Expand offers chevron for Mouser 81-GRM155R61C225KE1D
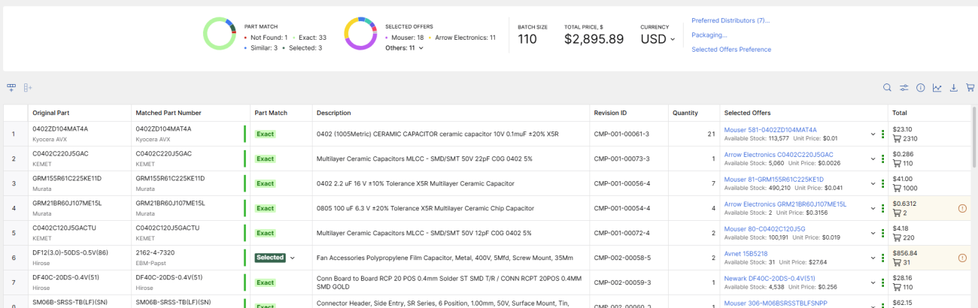The width and height of the screenshot is (978, 308). [872, 184]
